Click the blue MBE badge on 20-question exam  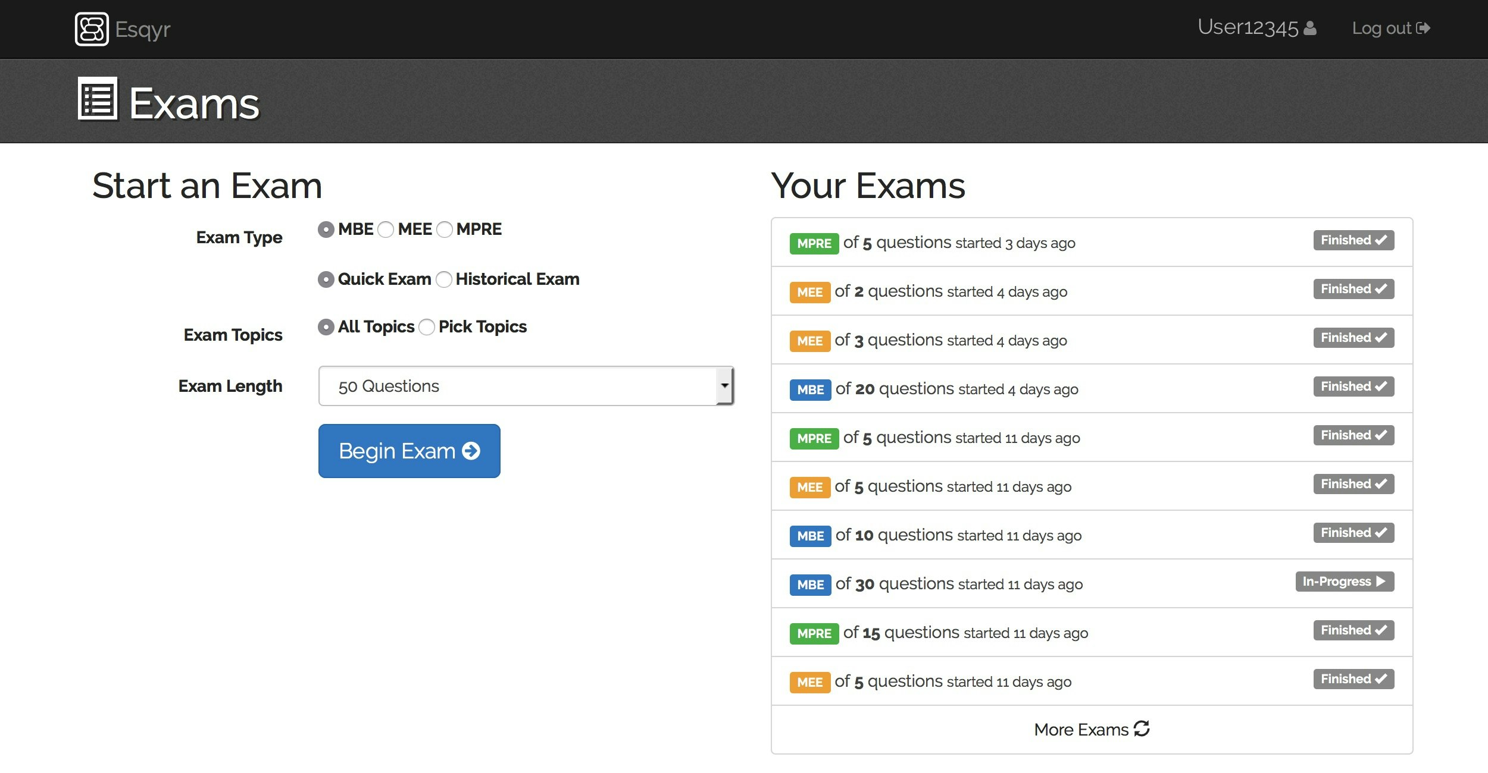coord(810,389)
